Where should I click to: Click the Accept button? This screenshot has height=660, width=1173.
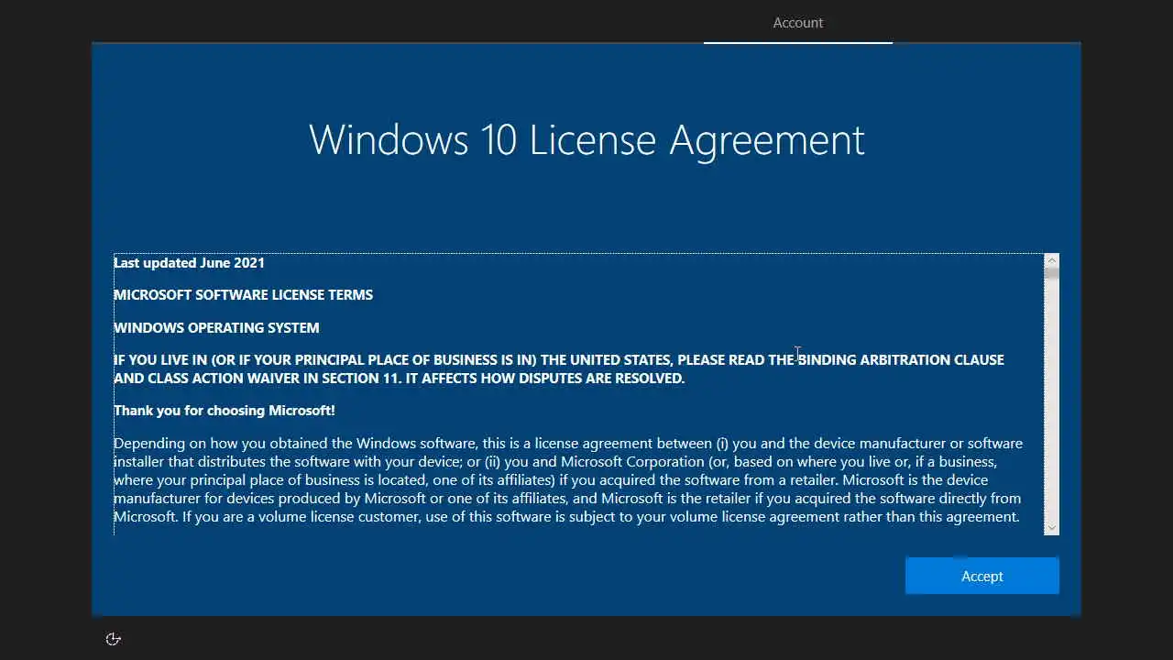[x=981, y=576]
